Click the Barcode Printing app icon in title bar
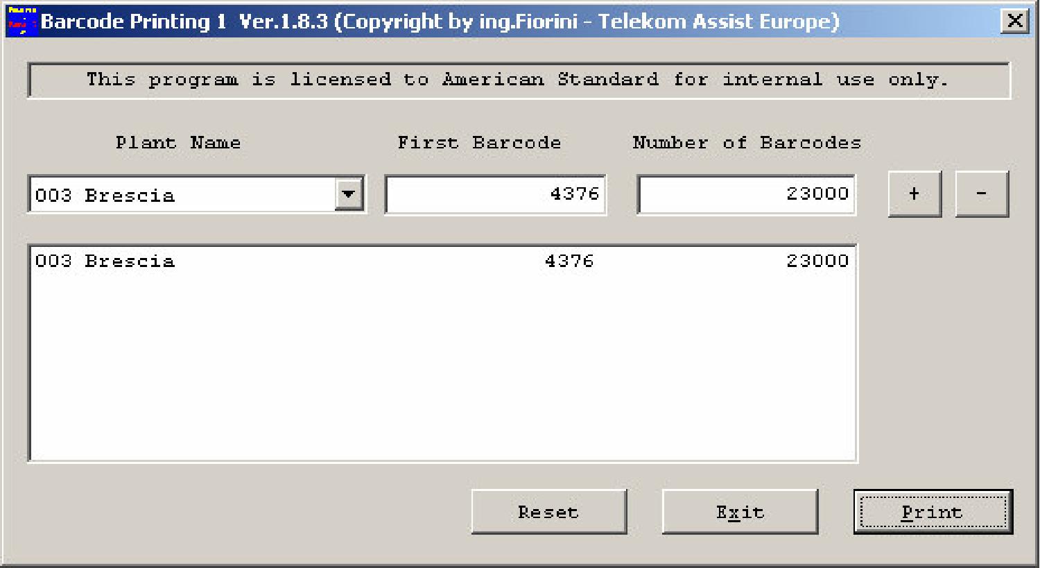The image size is (1040, 568). tap(21, 21)
